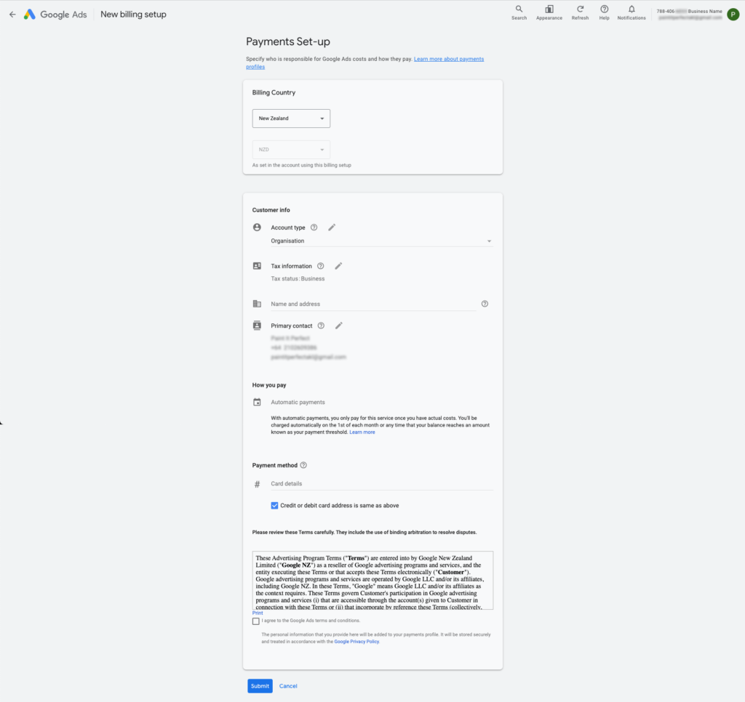
Task: Edit Primary contact with pencil icon
Action: click(x=338, y=326)
